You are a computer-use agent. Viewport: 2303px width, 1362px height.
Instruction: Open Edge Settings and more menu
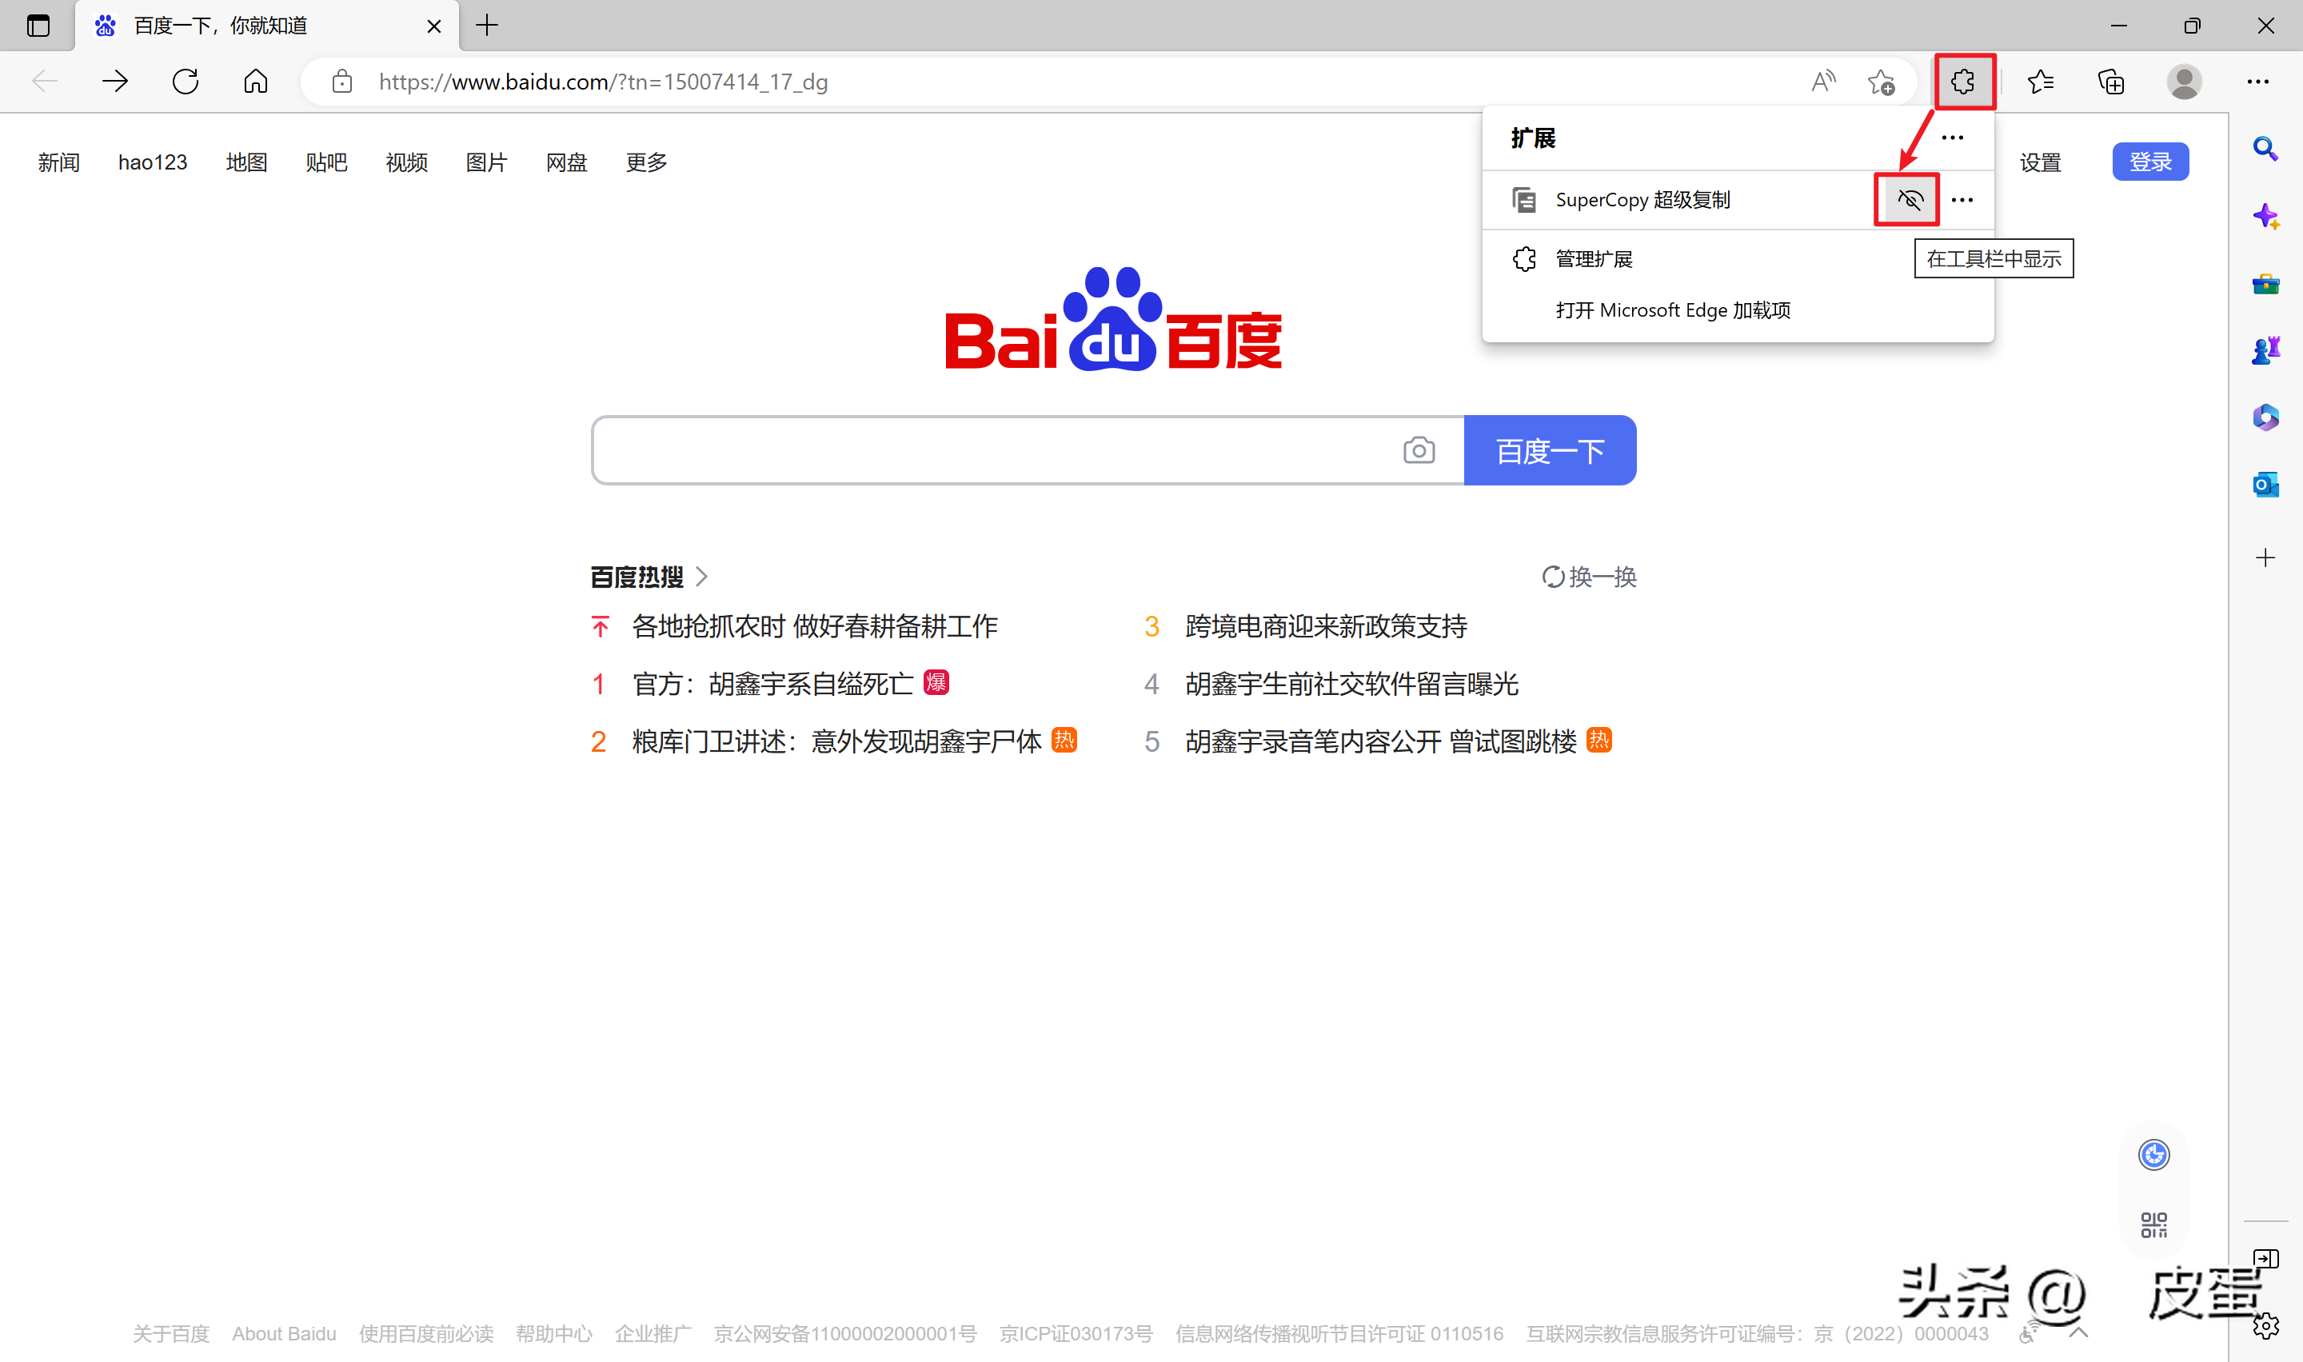coord(2258,82)
